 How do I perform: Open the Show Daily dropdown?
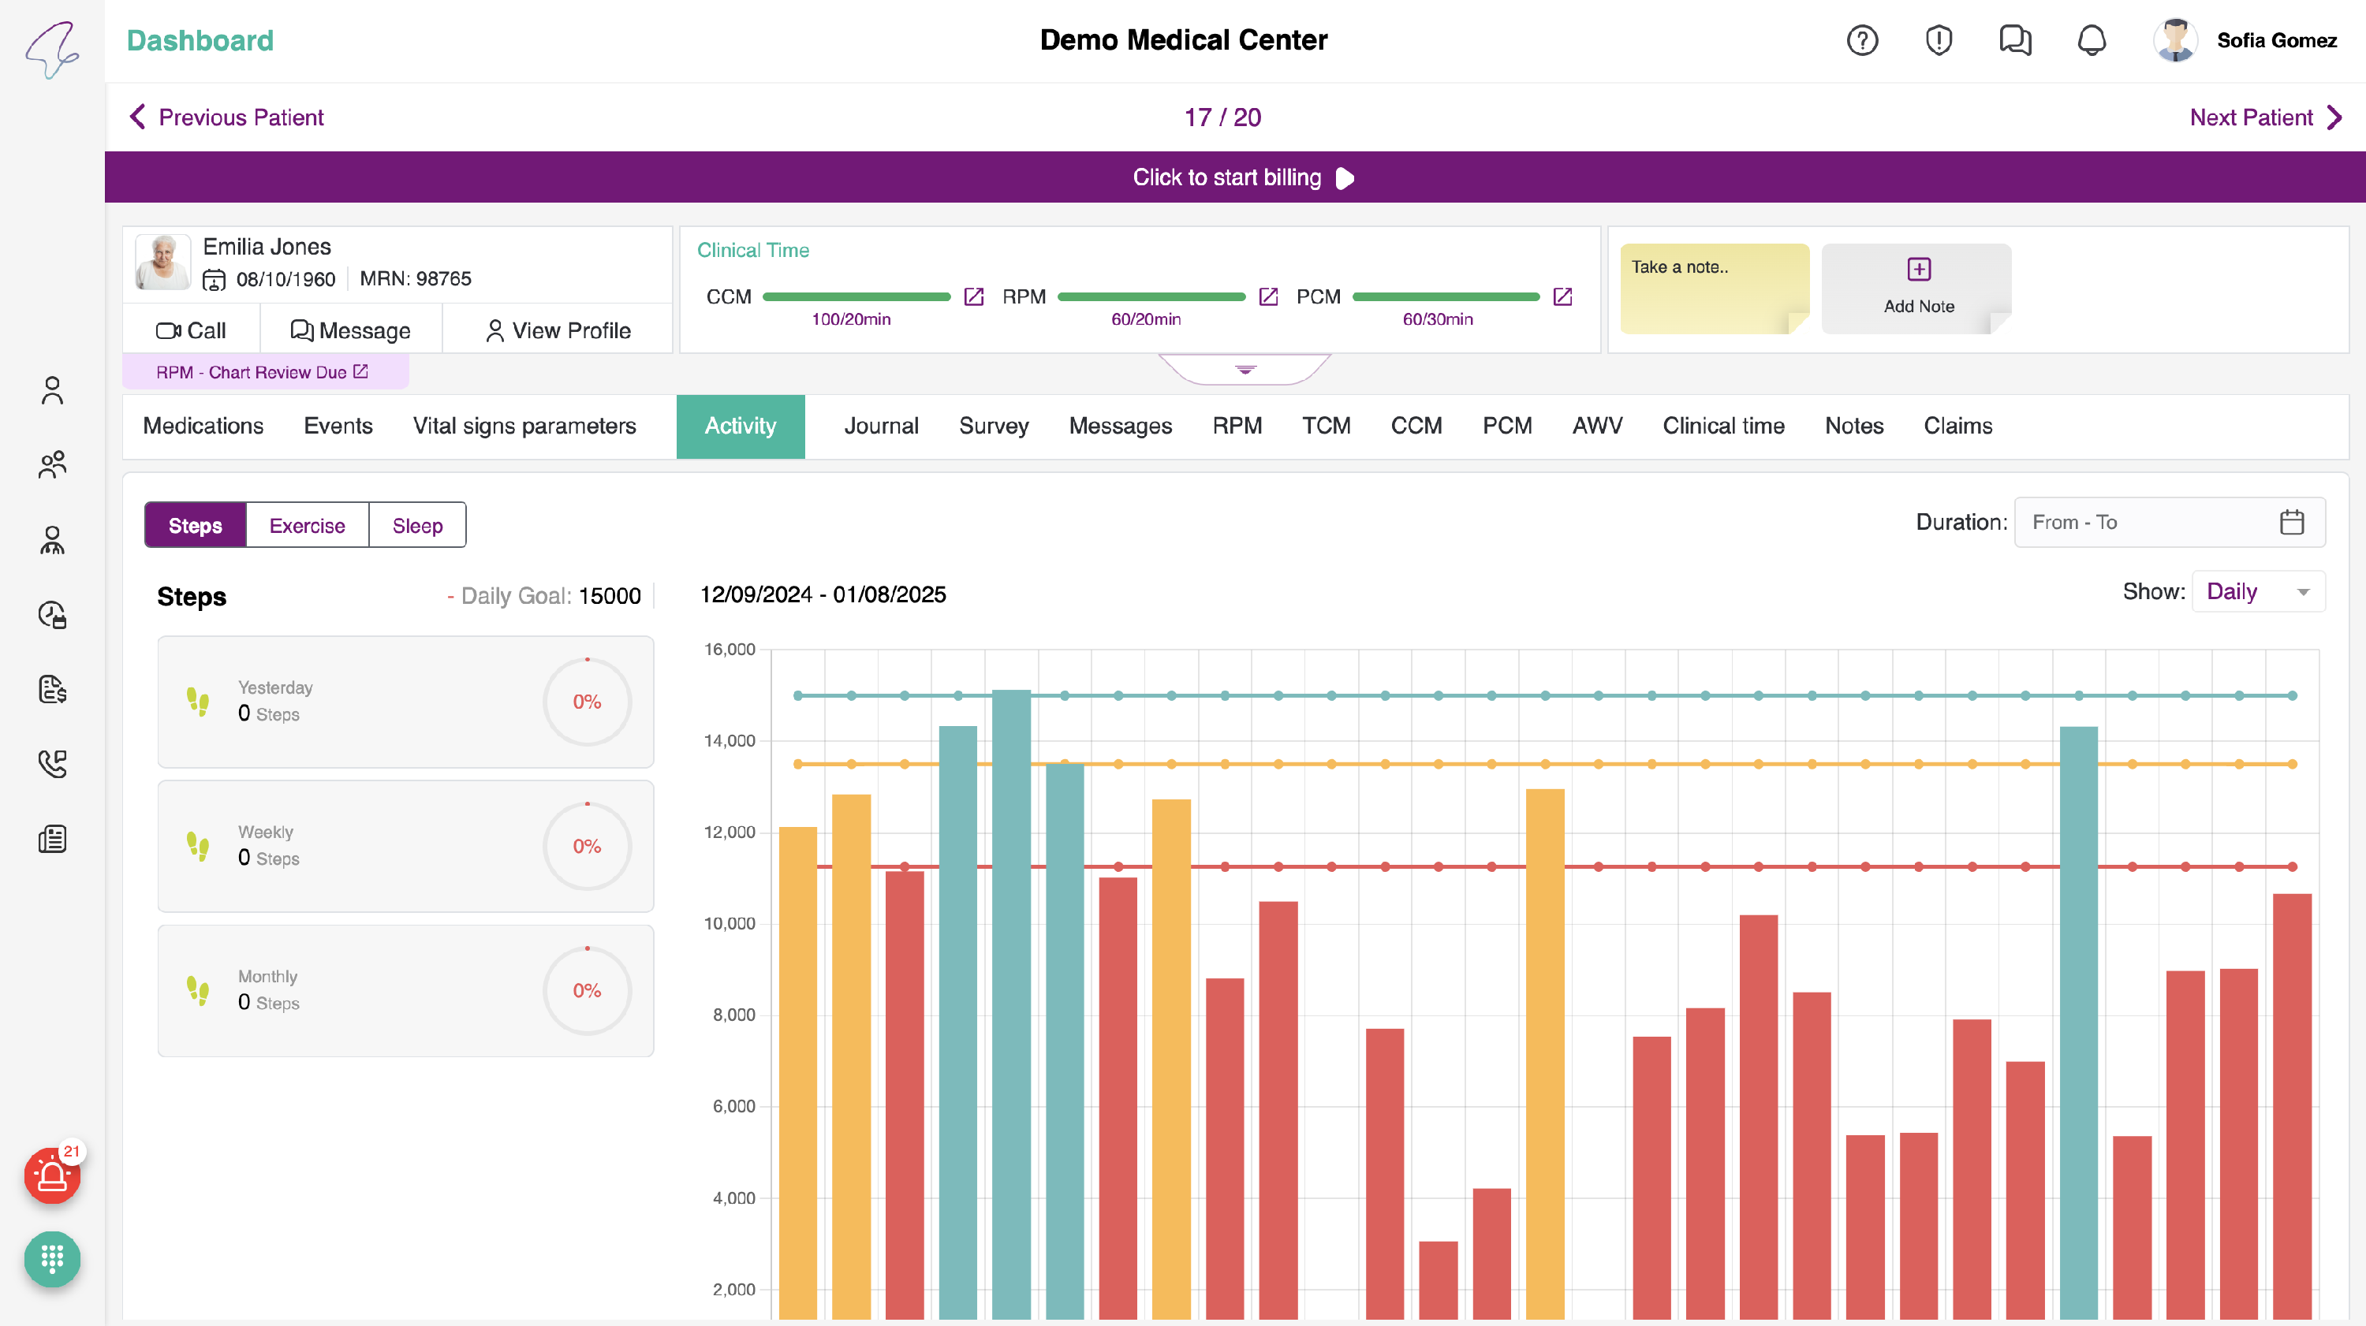2258,591
